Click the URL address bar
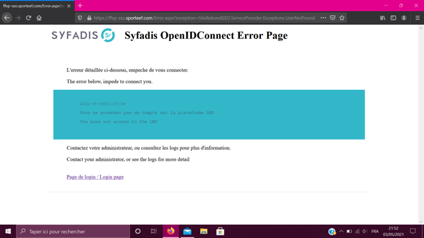Viewport: 424px width, 238px height. pos(204,18)
